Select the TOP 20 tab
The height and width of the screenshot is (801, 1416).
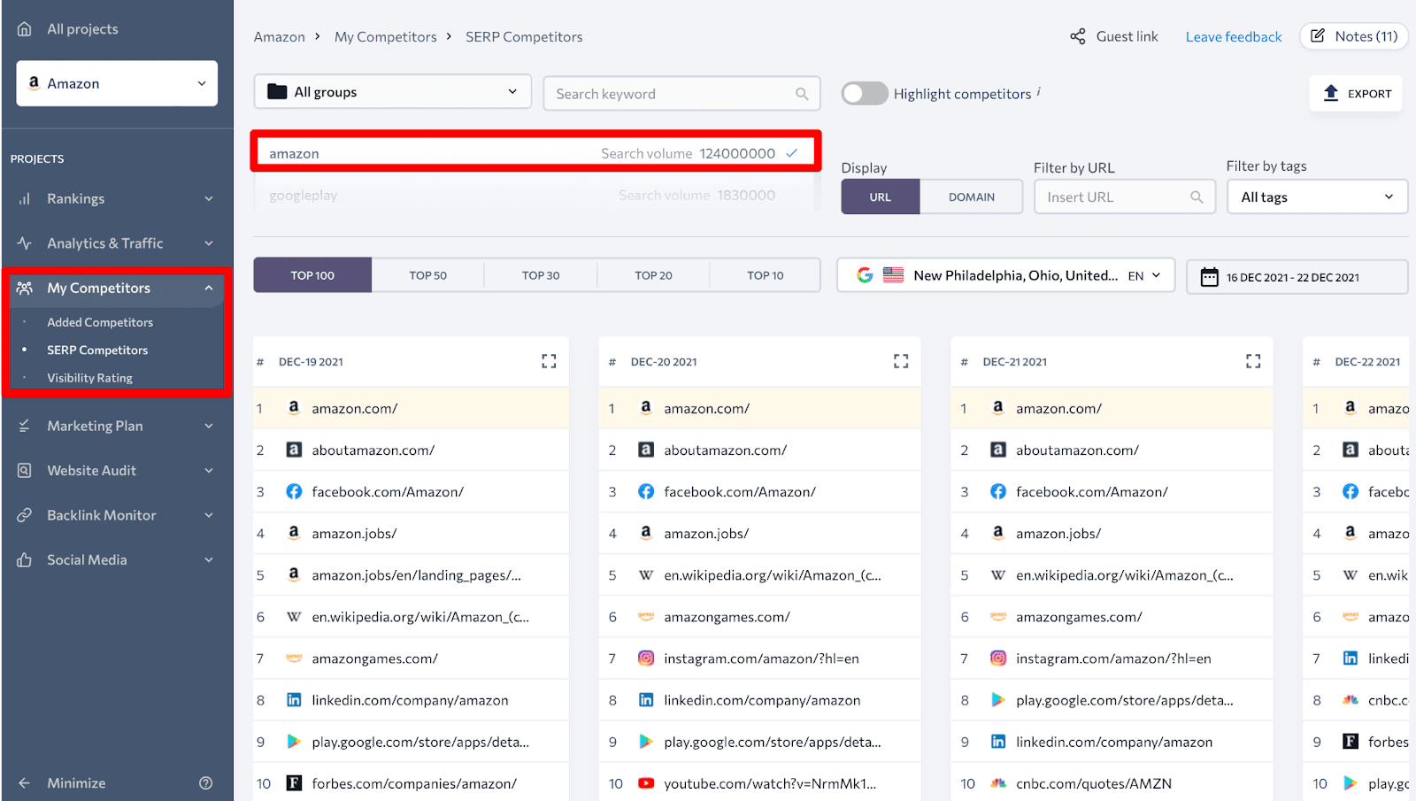click(653, 275)
